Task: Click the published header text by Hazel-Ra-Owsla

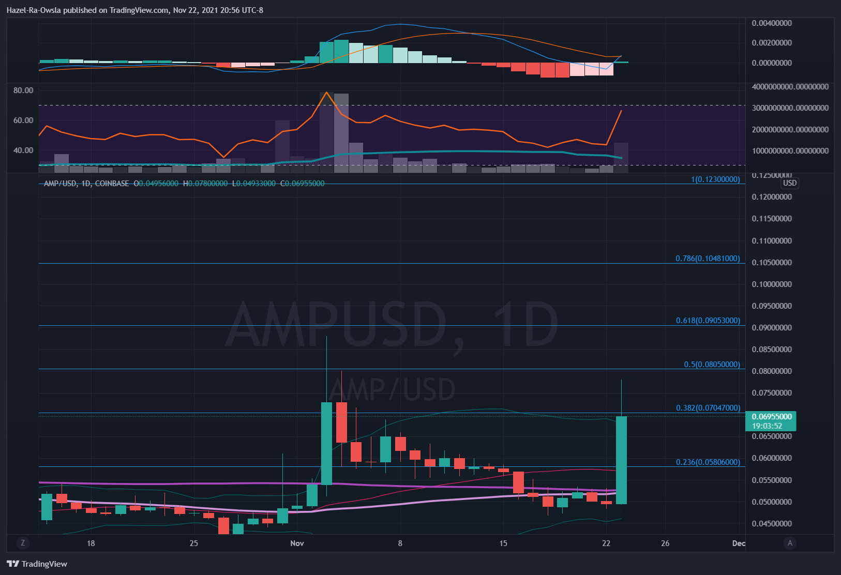Action: click(x=134, y=10)
